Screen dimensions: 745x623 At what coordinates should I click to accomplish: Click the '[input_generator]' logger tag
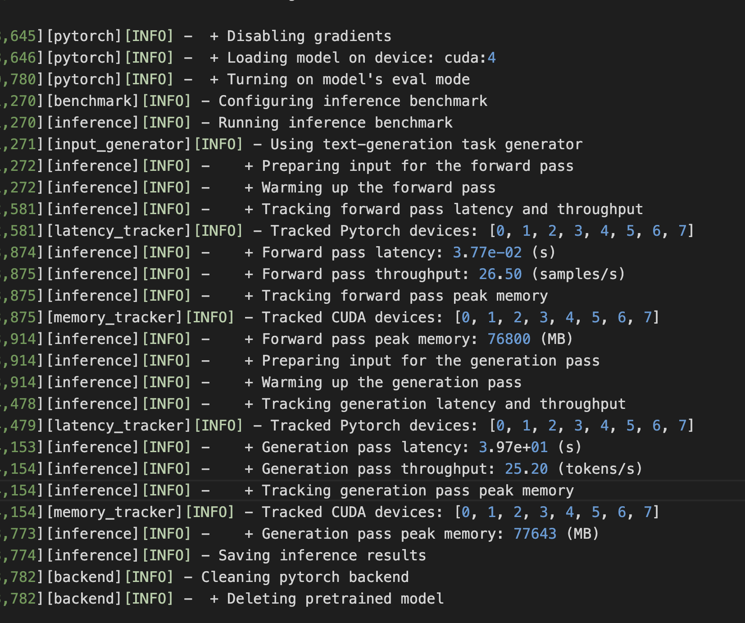click(x=119, y=144)
